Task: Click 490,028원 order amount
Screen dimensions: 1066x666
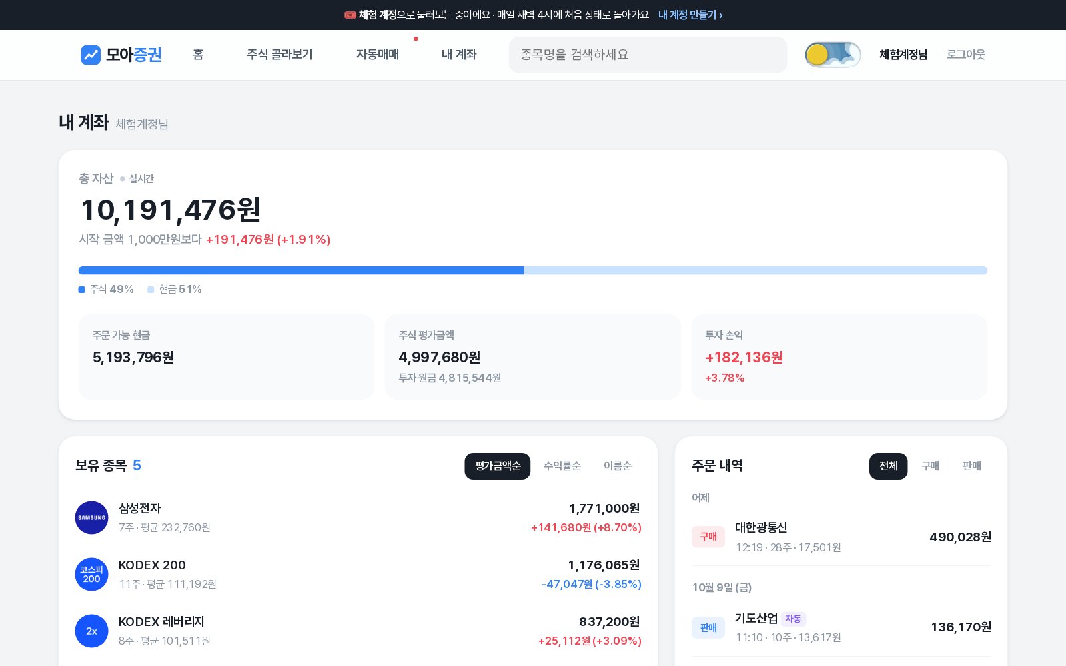Action: [960, 537]
